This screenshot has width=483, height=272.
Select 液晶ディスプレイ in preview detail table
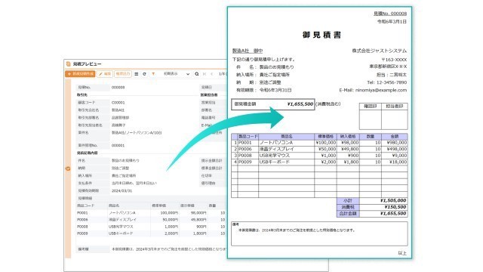(x=122, y=220)
